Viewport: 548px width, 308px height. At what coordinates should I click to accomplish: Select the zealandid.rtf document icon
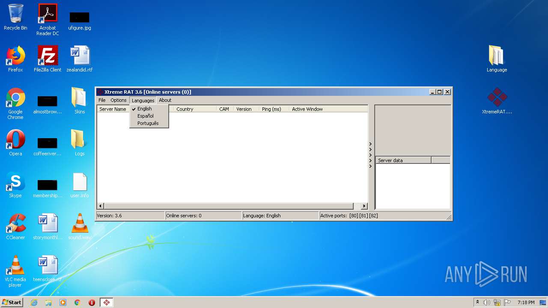[80, 59]
